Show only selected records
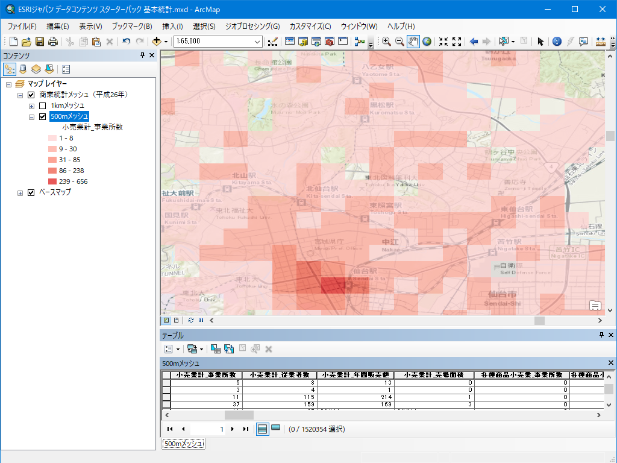The height and width of the screenshot is (463, 617). pyautogui.click(x=276, y=429)
